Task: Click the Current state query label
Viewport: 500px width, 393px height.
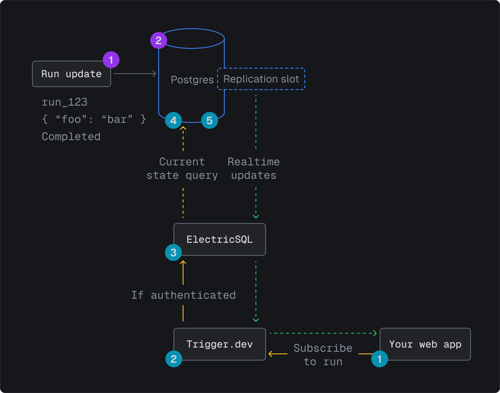Action: click(x=182, y=169)
